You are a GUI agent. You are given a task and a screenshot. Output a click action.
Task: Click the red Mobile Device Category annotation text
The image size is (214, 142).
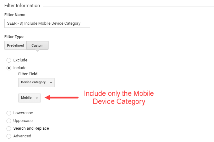[x=119, y=98]
